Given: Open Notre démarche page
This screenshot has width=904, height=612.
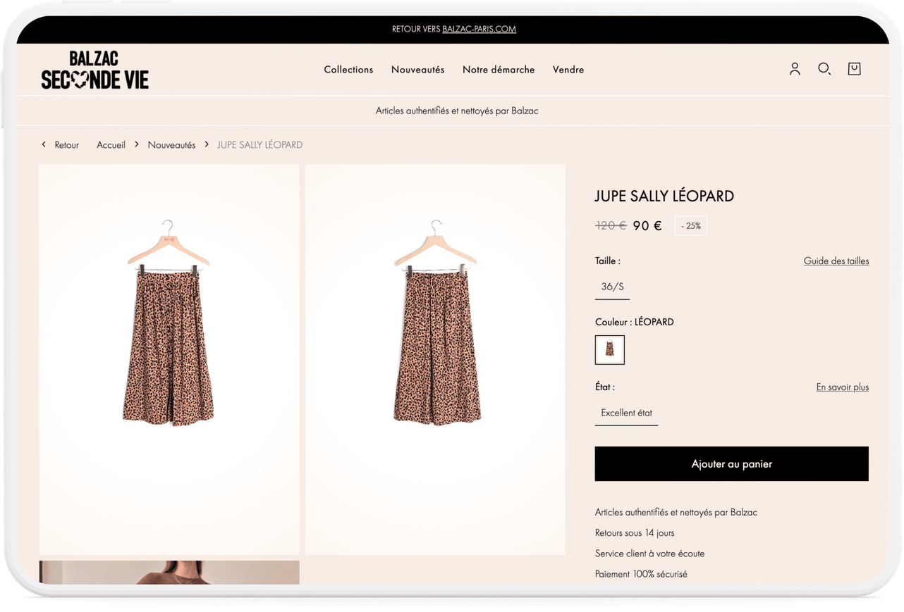Looking at the screenshot, I should 499,70.
